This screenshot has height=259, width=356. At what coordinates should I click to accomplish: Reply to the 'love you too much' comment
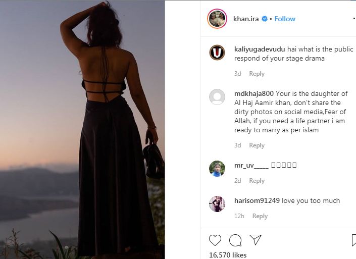click(x=260, y=216)
